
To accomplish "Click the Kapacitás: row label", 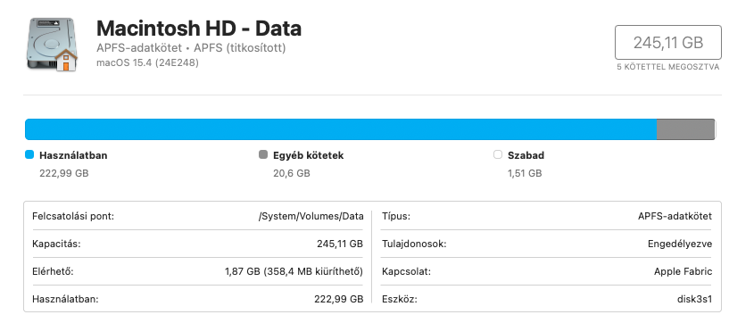I will tap(56, 244).
